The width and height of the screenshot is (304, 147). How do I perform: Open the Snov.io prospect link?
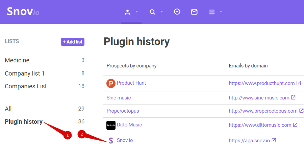coord(125,140)
